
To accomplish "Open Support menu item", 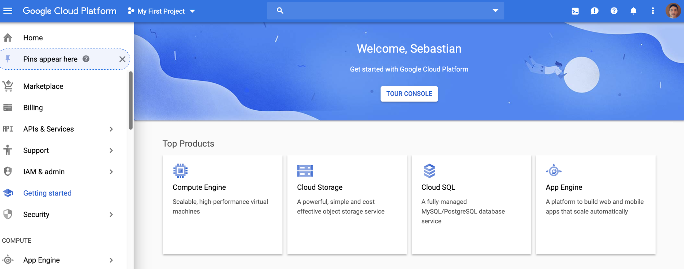I will 36,150.
